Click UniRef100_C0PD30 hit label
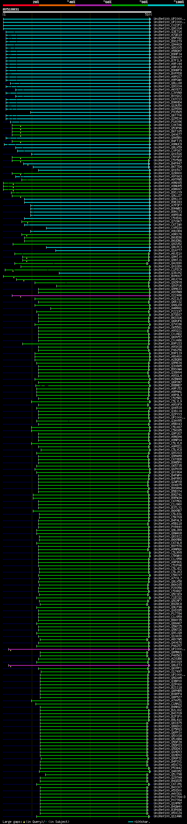Image resolution: width=187 pixels, height=824 pixels. (x=168, y=228)
